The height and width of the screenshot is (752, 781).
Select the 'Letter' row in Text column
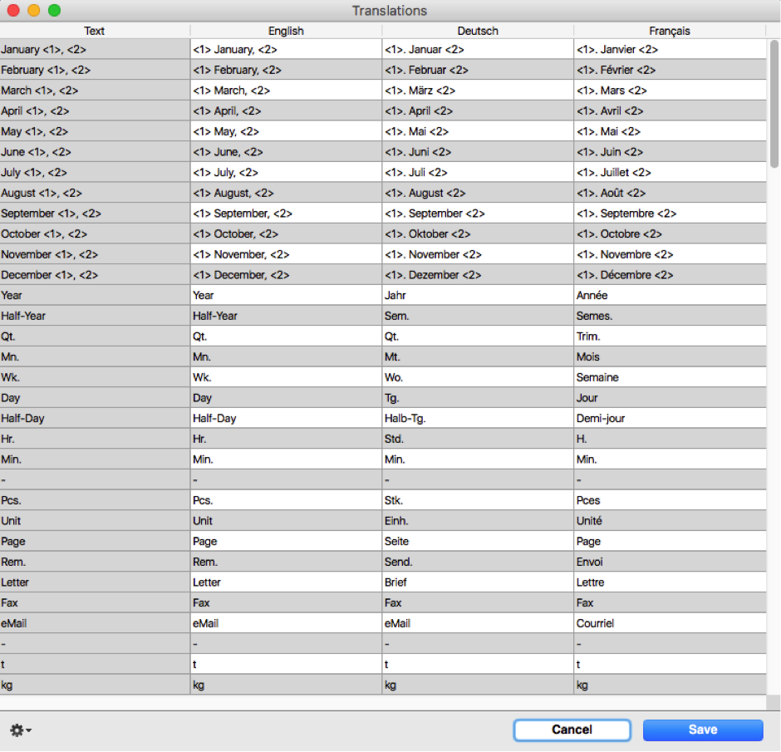click(x=95, y=582)
